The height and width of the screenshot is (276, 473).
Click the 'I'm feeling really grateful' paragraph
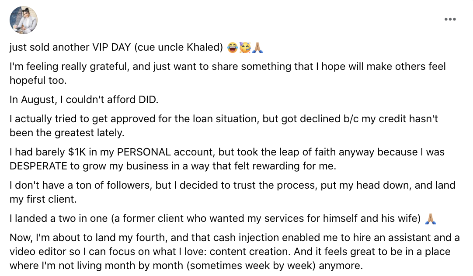(x=227, y=73)
